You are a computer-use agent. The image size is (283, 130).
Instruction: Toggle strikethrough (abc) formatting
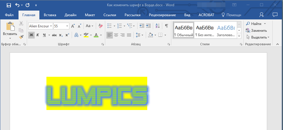54,35
